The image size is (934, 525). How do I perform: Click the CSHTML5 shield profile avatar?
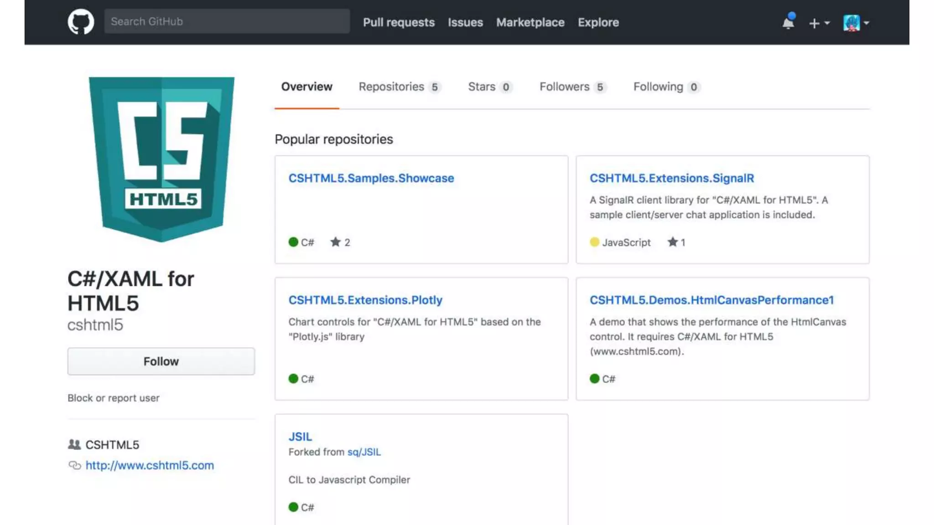click(161, 159)
